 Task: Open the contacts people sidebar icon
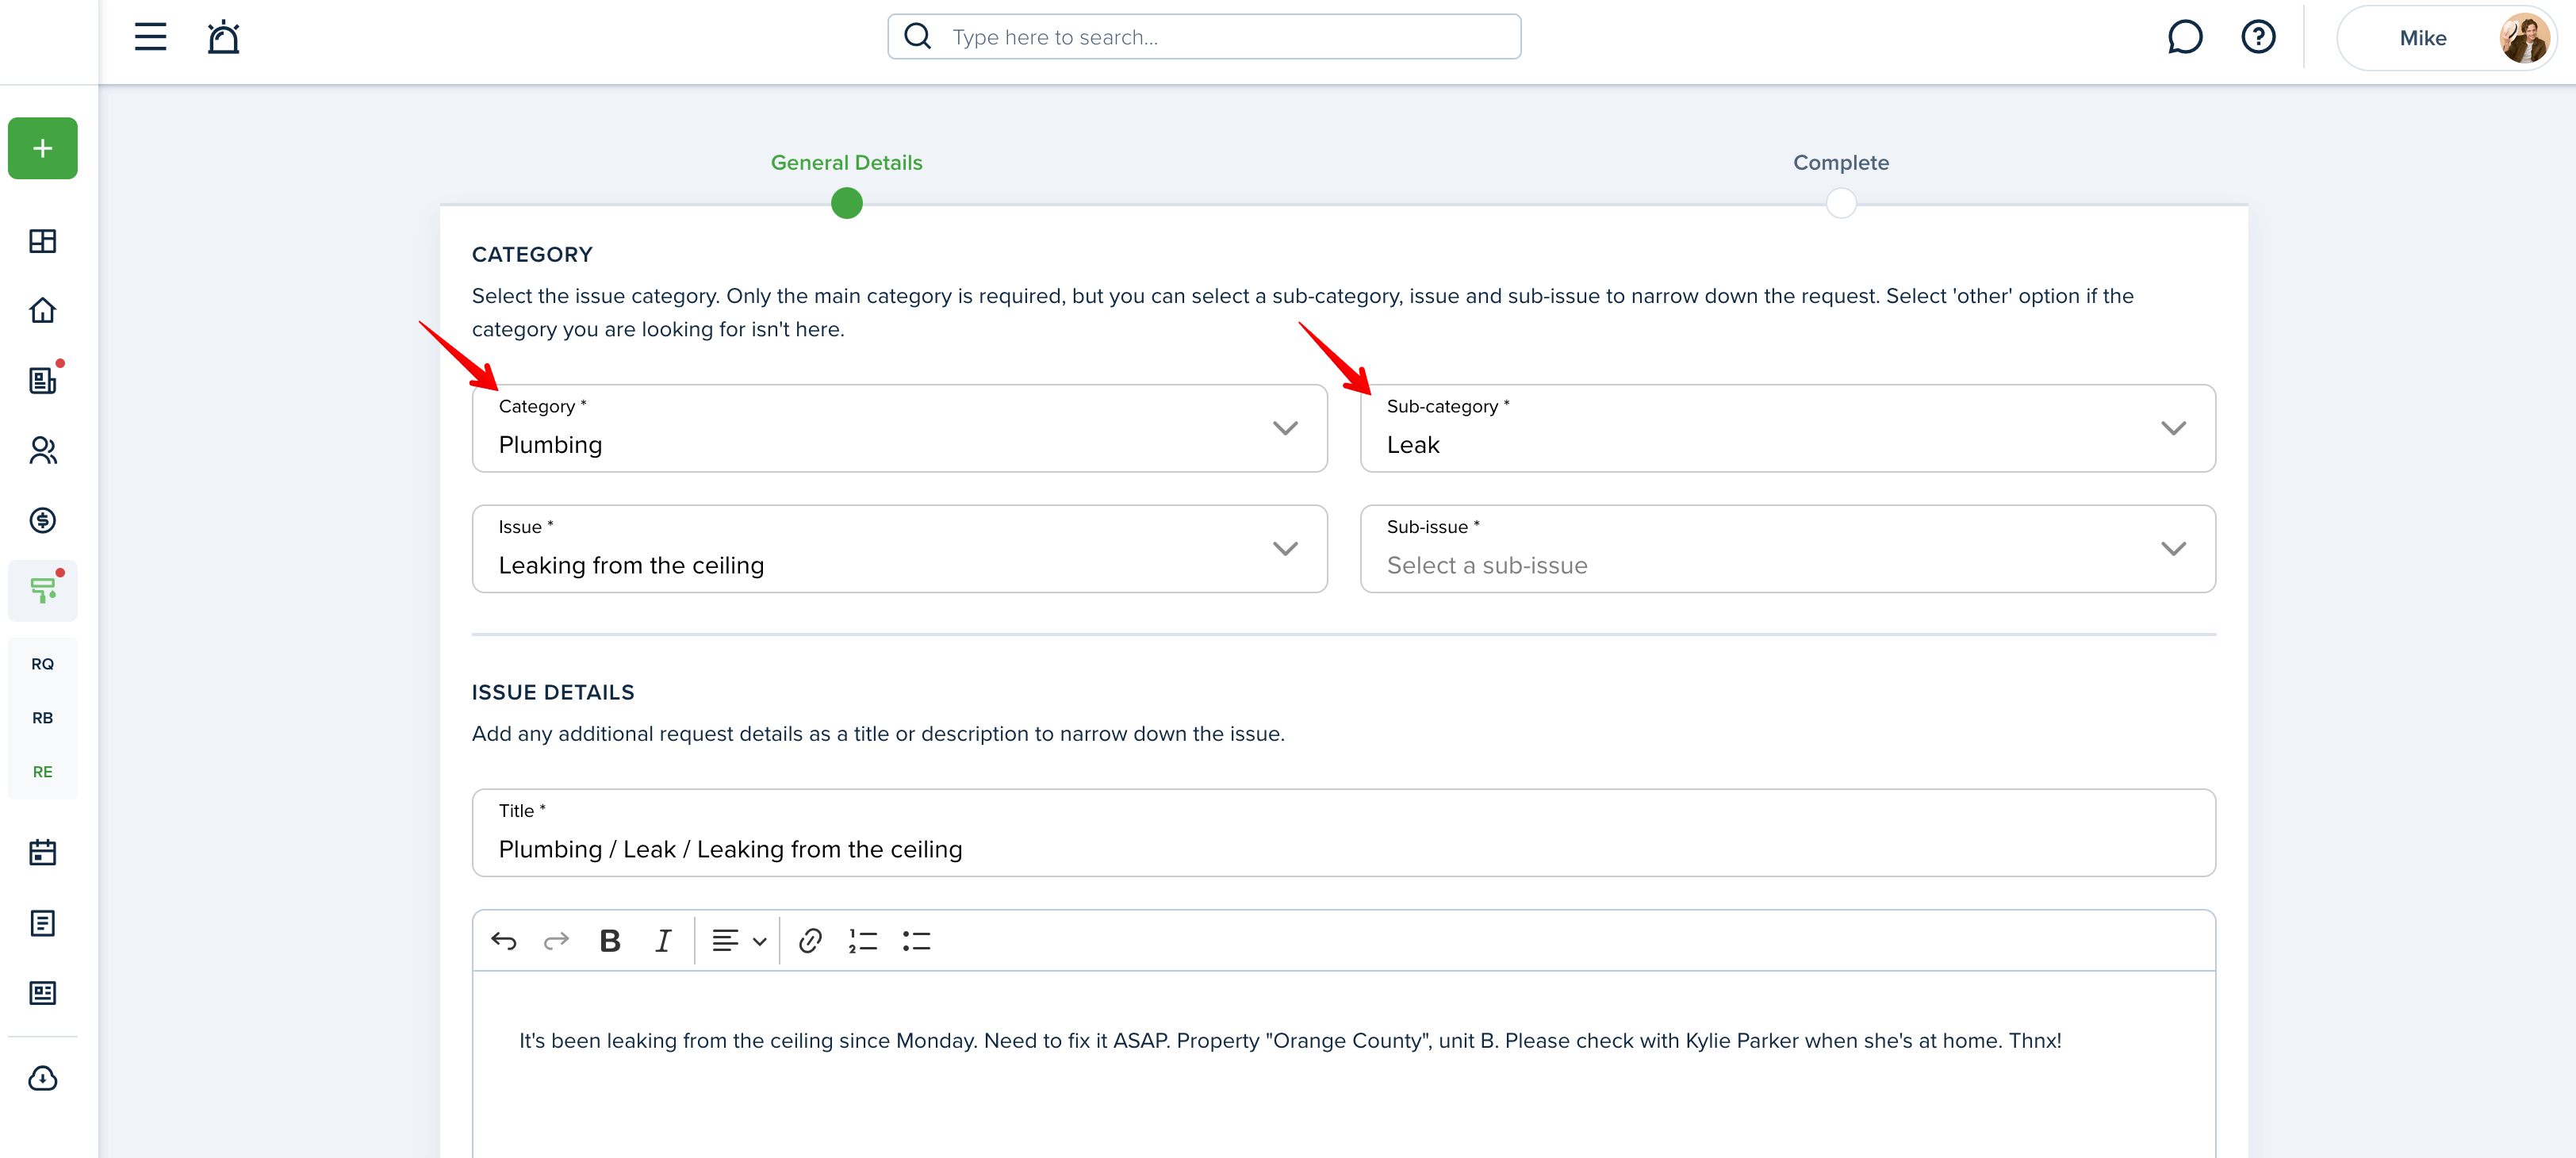coord(42,450)
